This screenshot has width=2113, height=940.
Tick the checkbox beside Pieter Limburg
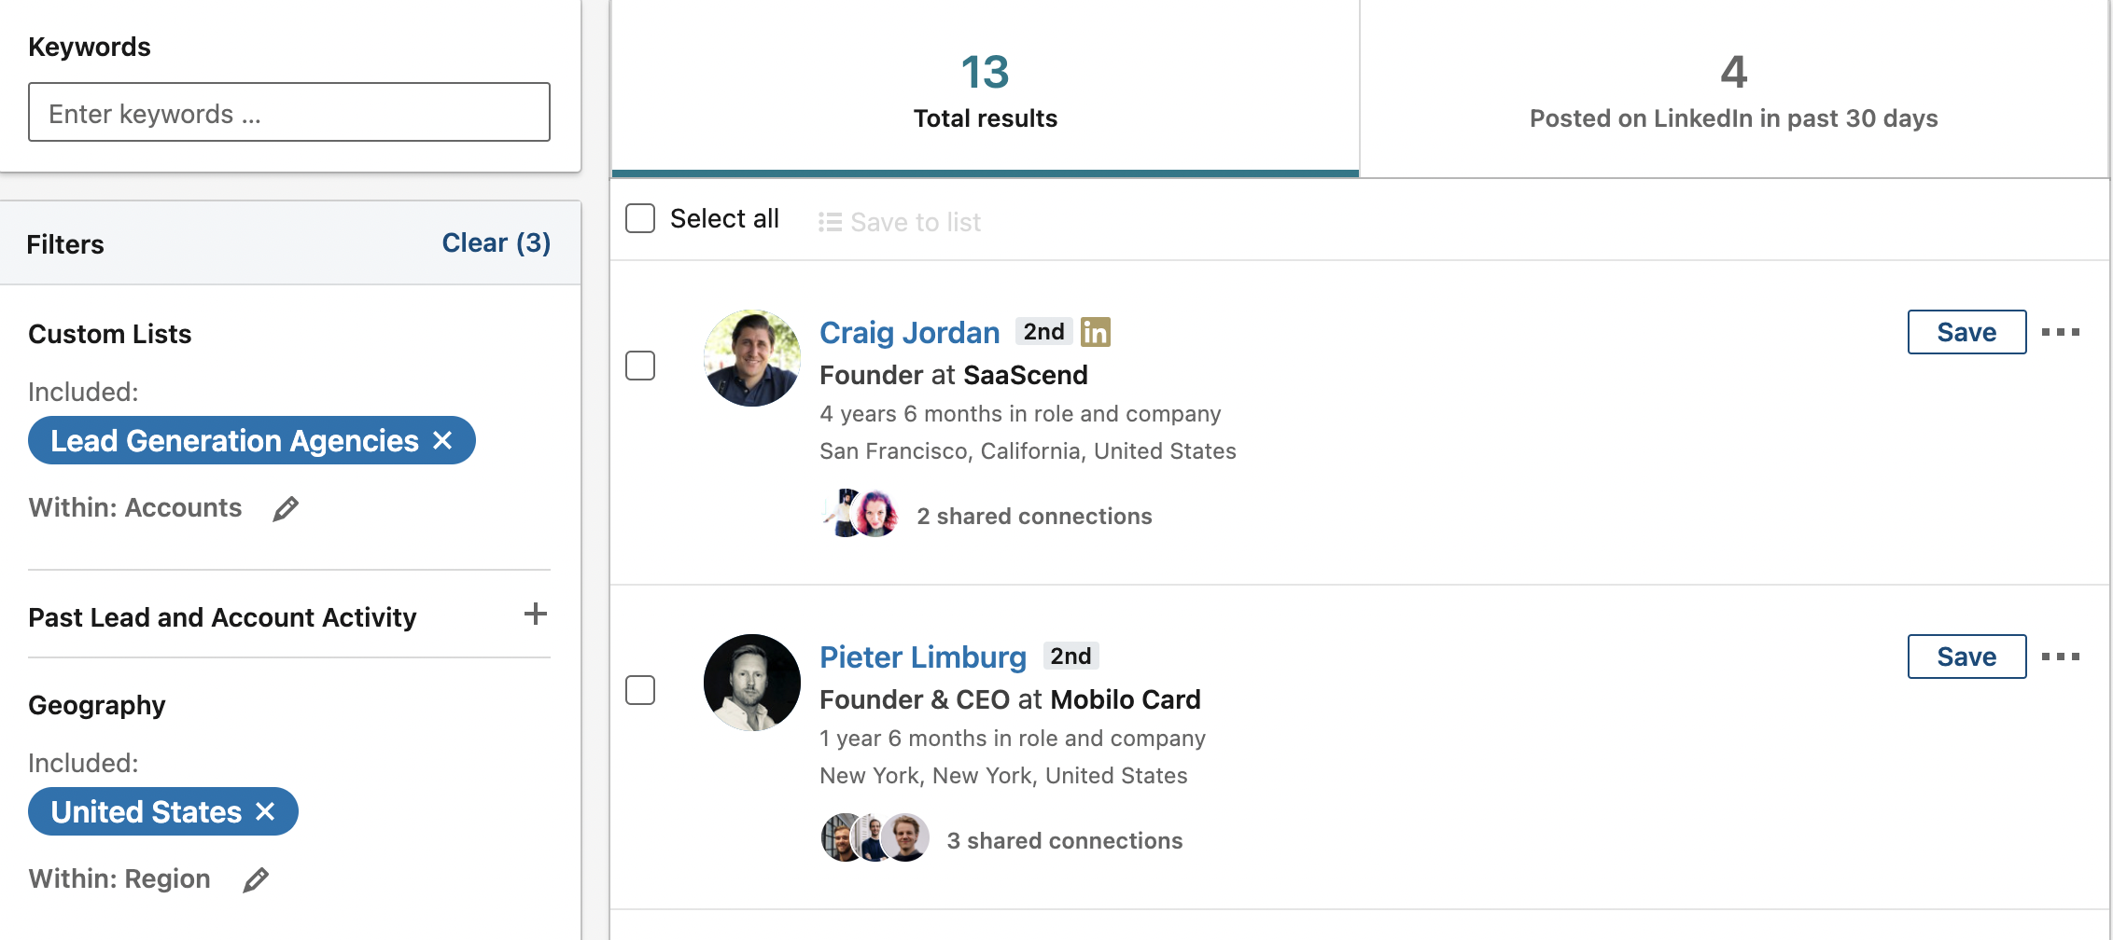click(x=640, y=690)
